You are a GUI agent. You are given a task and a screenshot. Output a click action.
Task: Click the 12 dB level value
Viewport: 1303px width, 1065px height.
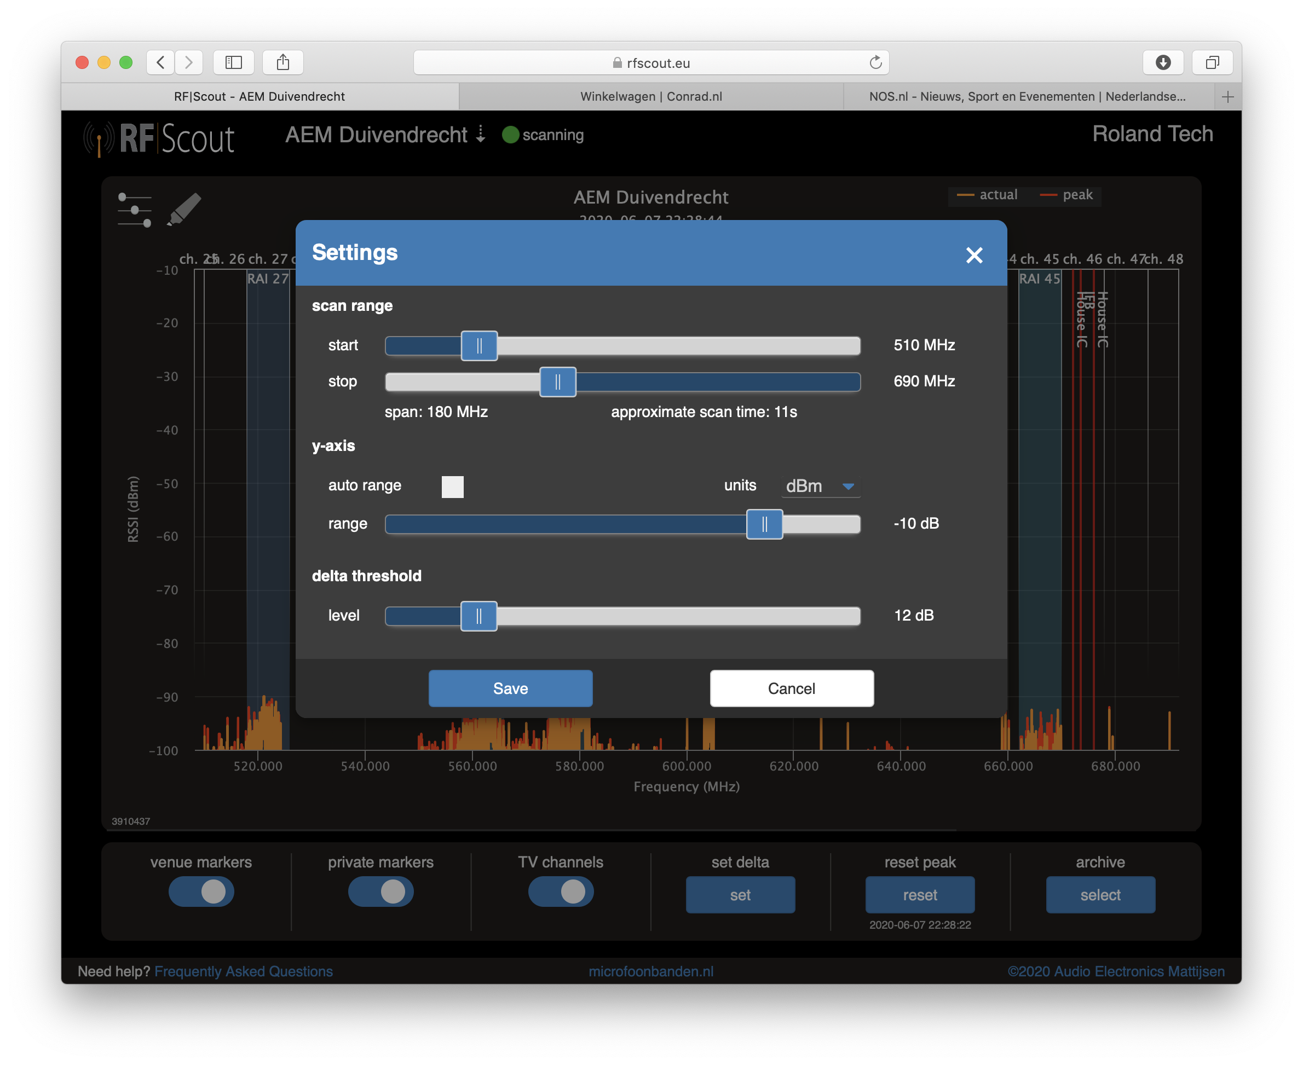click(x=913, y=615)
